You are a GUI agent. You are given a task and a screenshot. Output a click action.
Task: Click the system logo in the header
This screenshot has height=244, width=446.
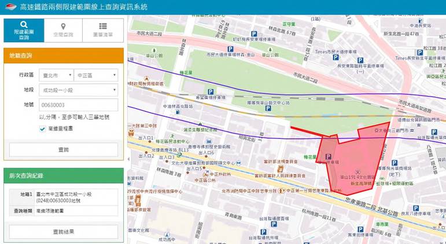pyautogui.click(x=9, y=7)
